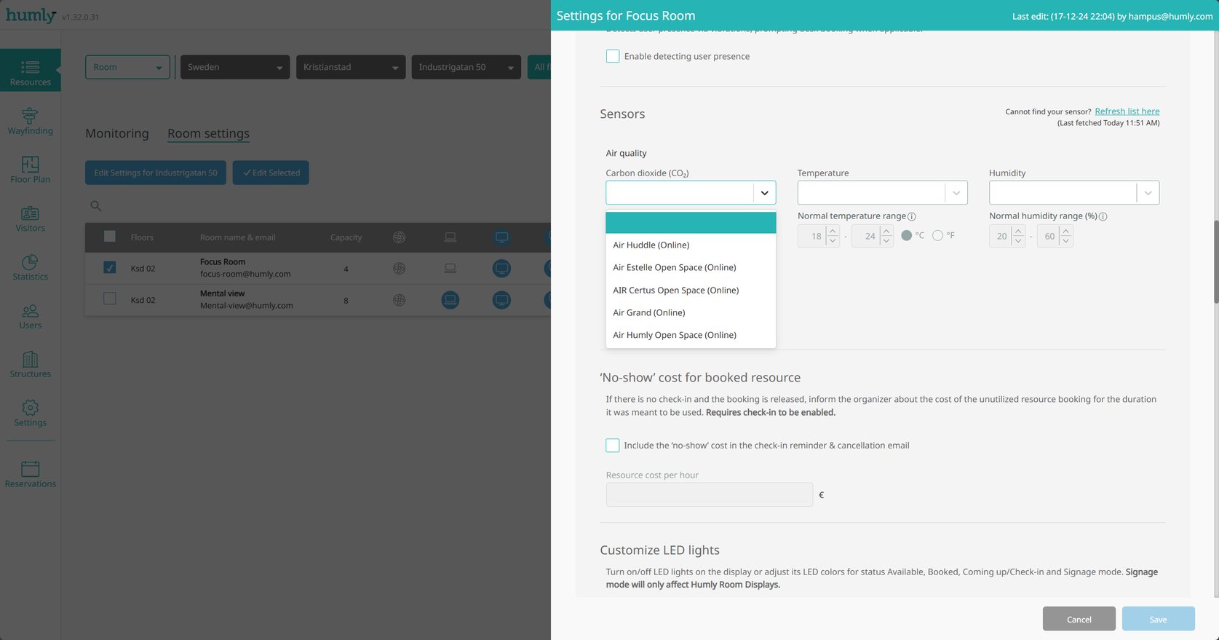Click the info icon beside Normal humidity range
The width and height of the screenshot is (1219, 640).
pos(1103,216)
